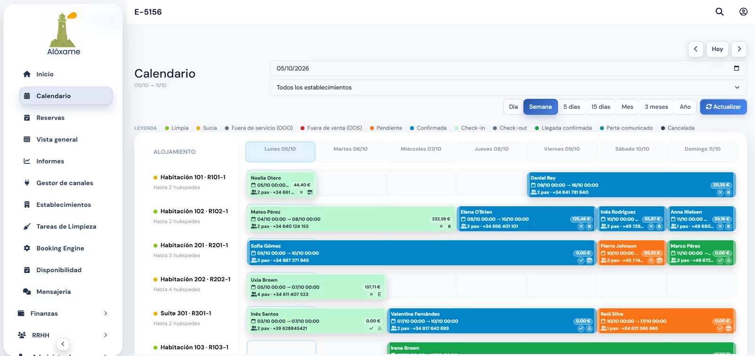Switch calendar to Año view

click(685, 107)
